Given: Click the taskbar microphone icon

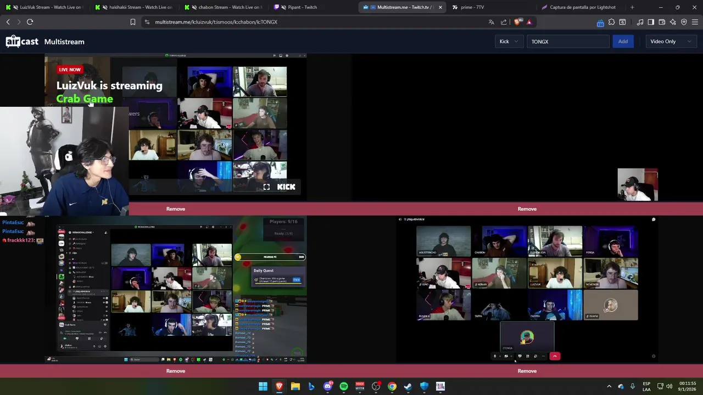Looking at the screenshot, I should (633, 386).
